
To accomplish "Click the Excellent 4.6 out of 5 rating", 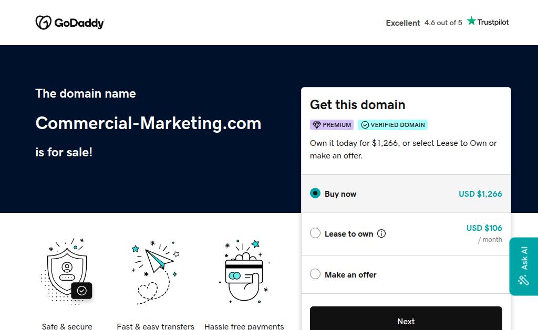I will coord(423,23).
